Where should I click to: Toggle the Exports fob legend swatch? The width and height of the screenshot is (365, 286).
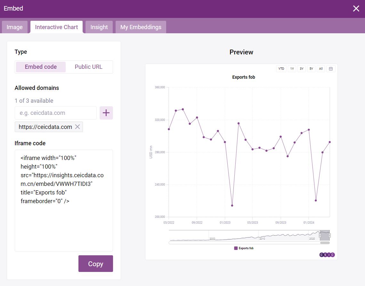236,248
